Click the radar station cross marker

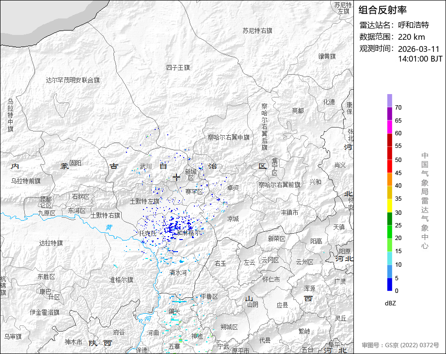(176, 177)
